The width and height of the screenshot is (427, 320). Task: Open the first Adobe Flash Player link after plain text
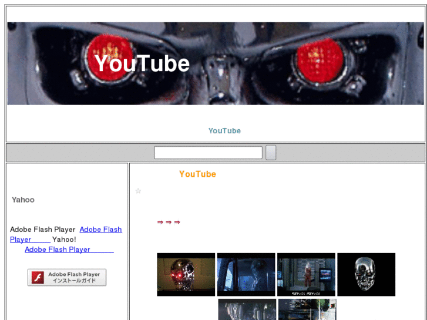click(x=66, y=234)
